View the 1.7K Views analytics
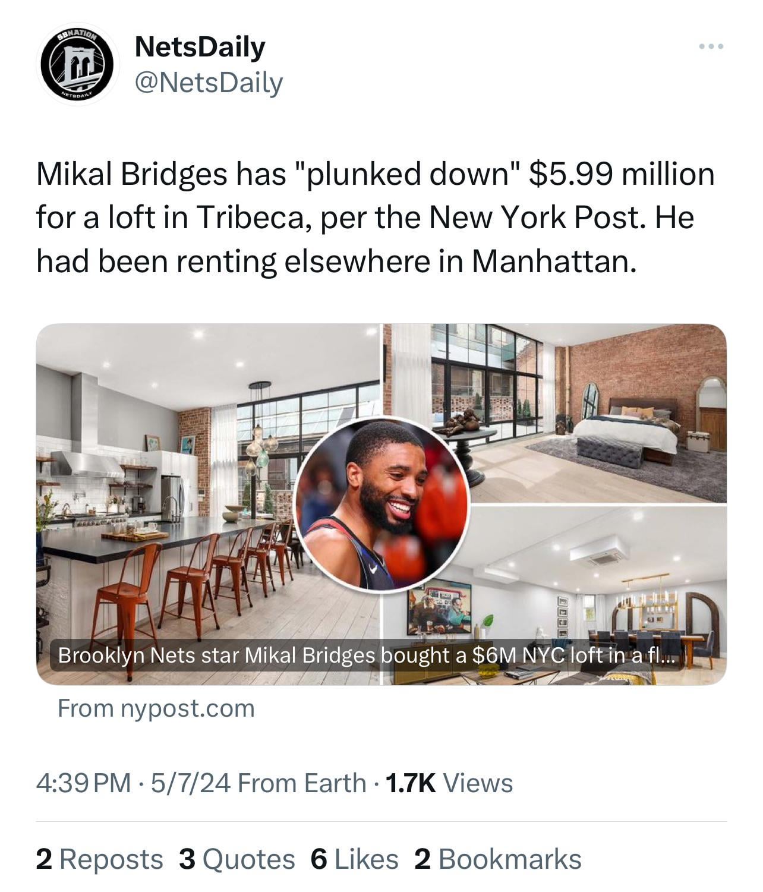Screen dimensions: 763x892 (x=449, y=783)
